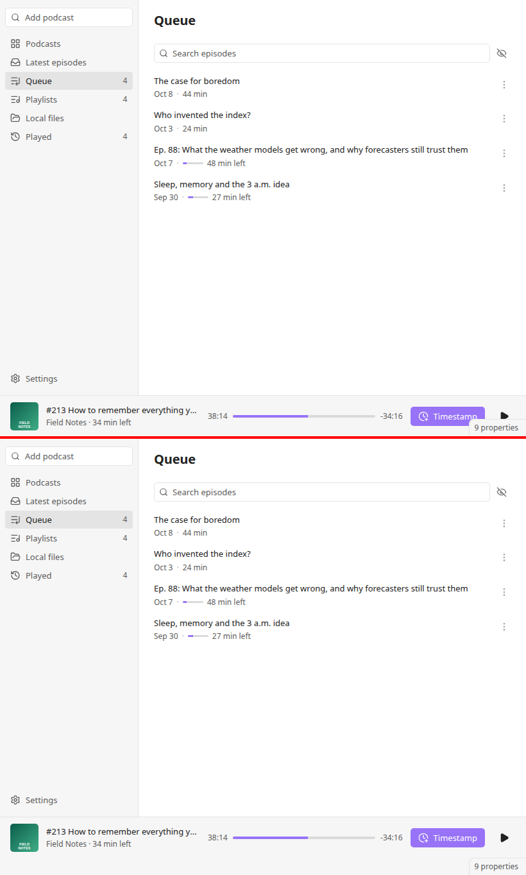Click the lower "Search episodes" field

click(322, 492)
